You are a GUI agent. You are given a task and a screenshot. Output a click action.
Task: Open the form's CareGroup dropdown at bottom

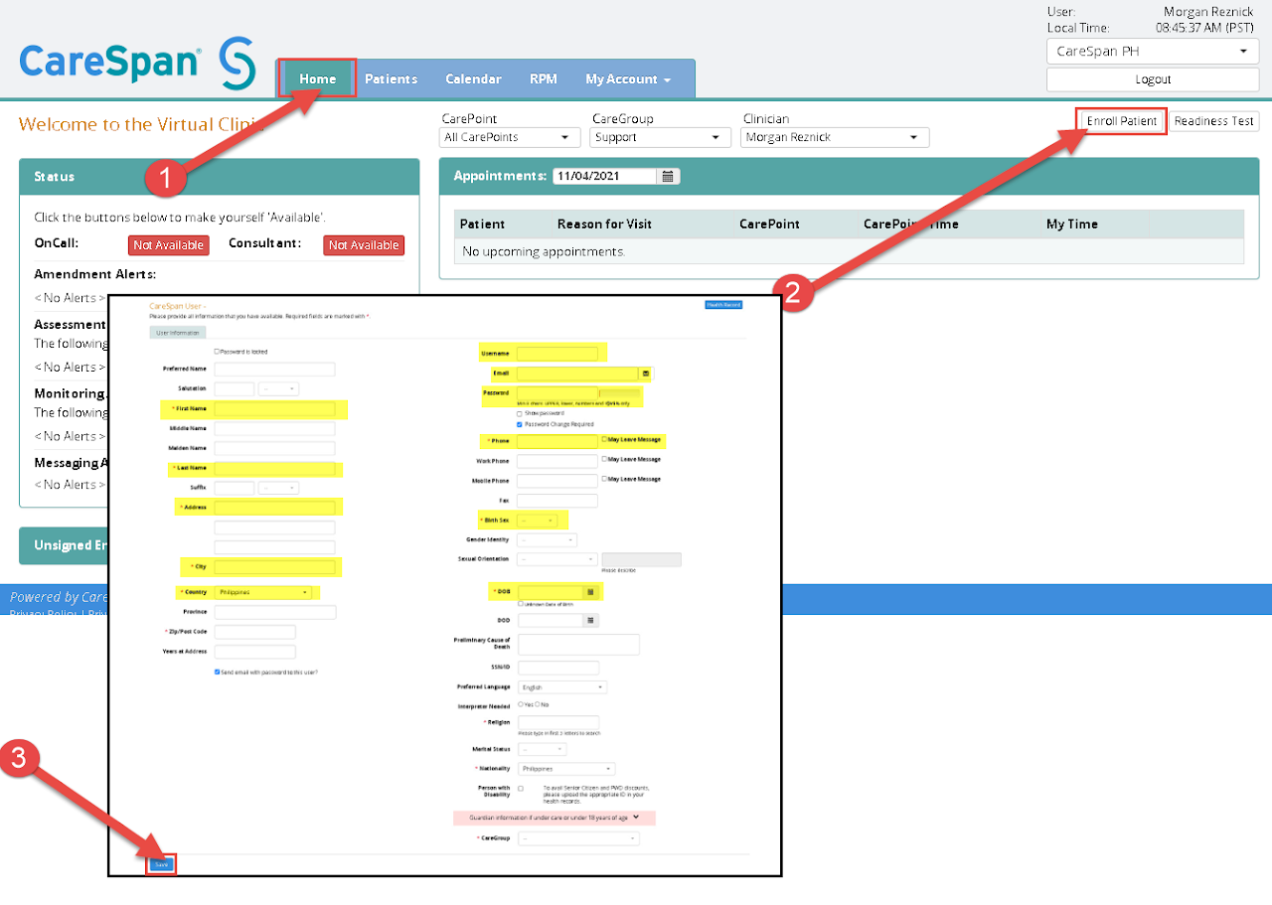(578, 838)
